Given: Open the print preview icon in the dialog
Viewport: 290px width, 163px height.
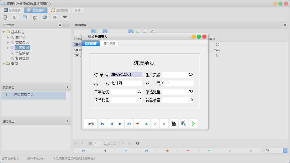Looking at the screenshot, I should click(x=183, y=123).
